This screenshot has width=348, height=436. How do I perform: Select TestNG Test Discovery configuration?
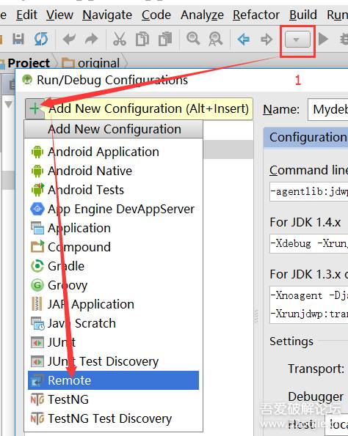tap(113, 418)
